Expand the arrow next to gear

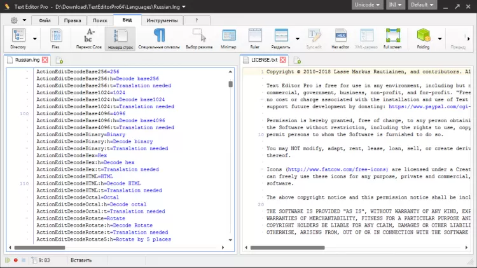[24, 20]
